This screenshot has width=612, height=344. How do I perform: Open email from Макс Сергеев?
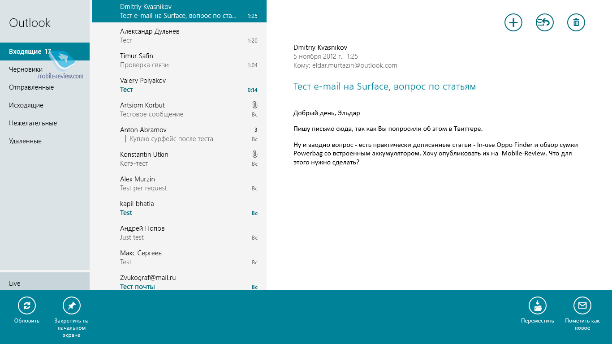point(179,258)
